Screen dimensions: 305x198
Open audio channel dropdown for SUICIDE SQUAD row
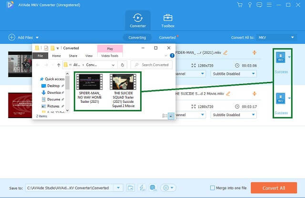[191, 115]
